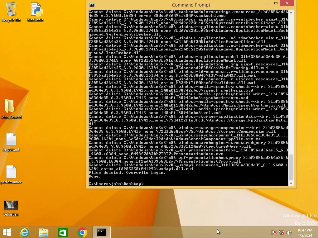
Task: Open the taskbar clock showing 10:47 PM
Action: [305, 232]
